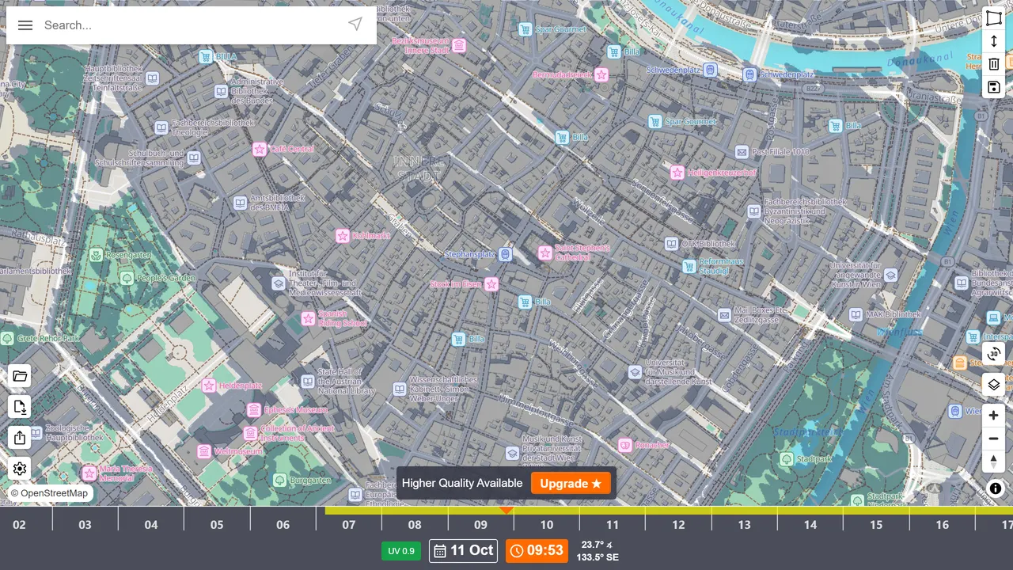This screenshot has height=570, width=1013.
Task: Click the UV 0.9 badge
Action: 401,551
